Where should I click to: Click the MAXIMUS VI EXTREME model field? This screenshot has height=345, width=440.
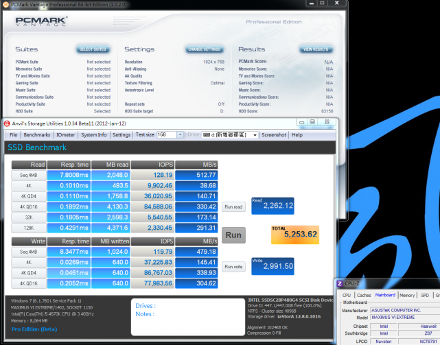(405, 318)
